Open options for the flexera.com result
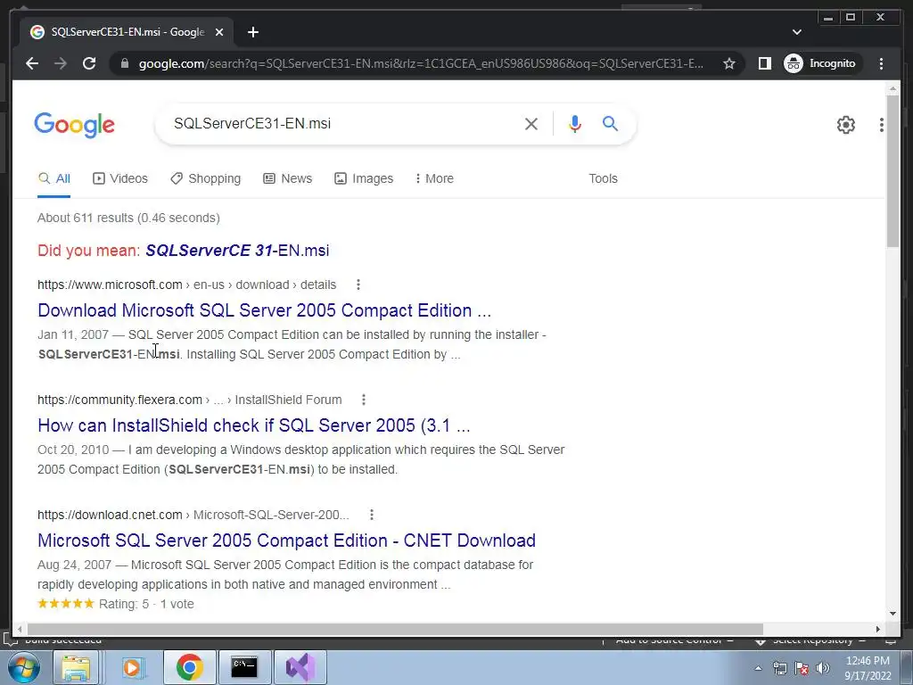 (364, 400)
